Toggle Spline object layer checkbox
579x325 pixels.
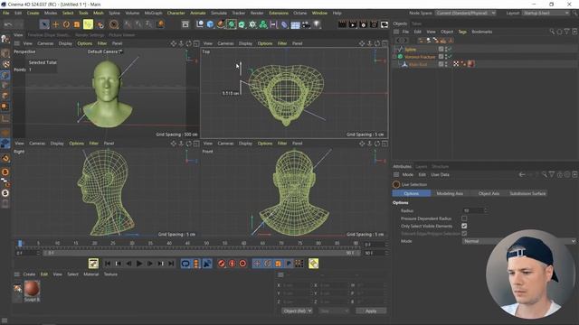(441, 49)
